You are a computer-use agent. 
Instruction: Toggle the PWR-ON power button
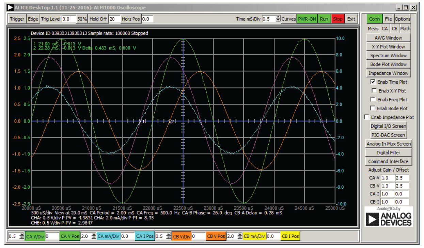click(307, 19)
